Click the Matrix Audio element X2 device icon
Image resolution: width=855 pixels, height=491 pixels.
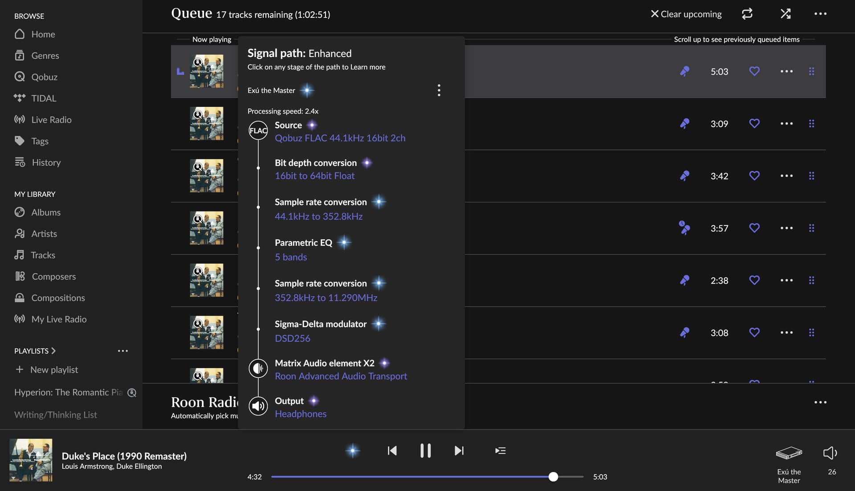258,369
